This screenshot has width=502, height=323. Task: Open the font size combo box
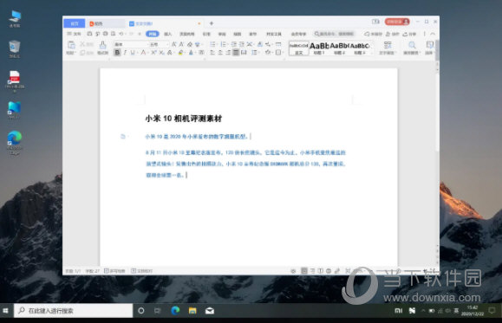159,44
